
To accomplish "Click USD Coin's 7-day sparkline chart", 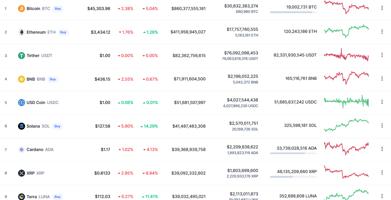I will pos(346,102).
